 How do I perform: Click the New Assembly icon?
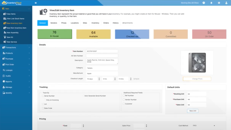5,33
